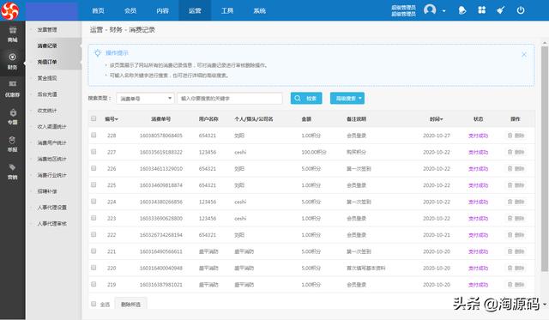Focus the keyword search input field
Screen dimensions: 549x320
(x=230, y=99)
